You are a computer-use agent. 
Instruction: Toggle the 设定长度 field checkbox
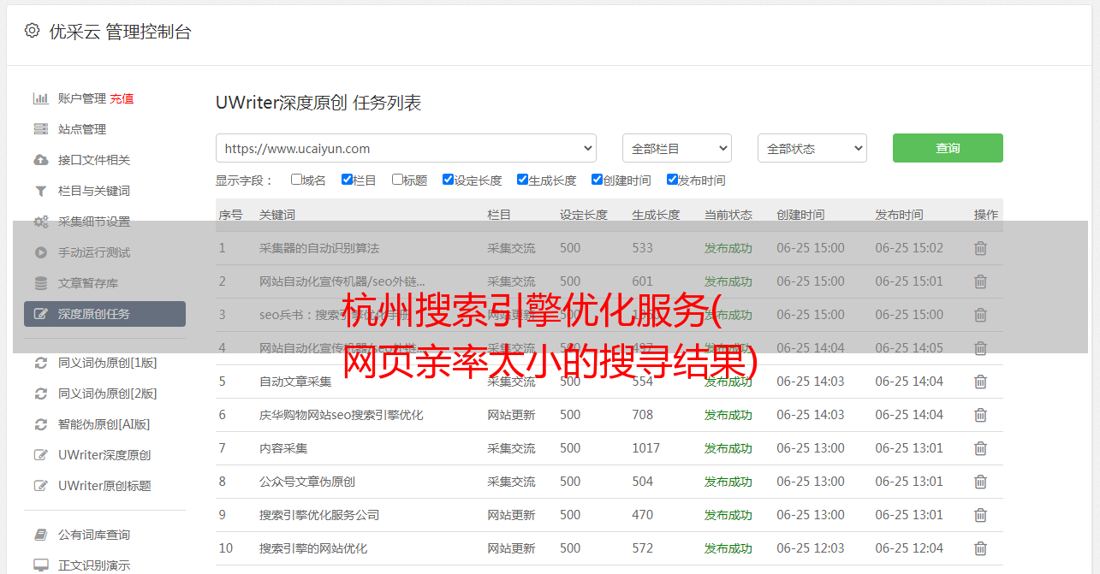tap(448, 180)
